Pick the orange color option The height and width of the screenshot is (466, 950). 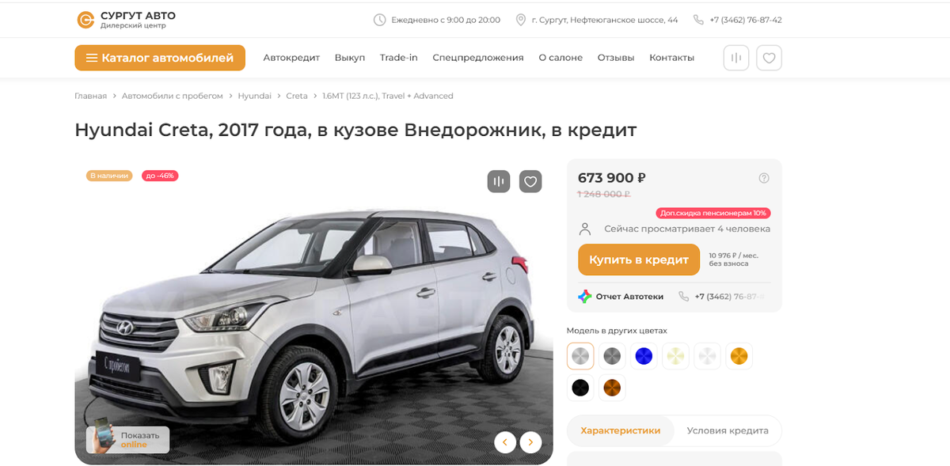739,356
